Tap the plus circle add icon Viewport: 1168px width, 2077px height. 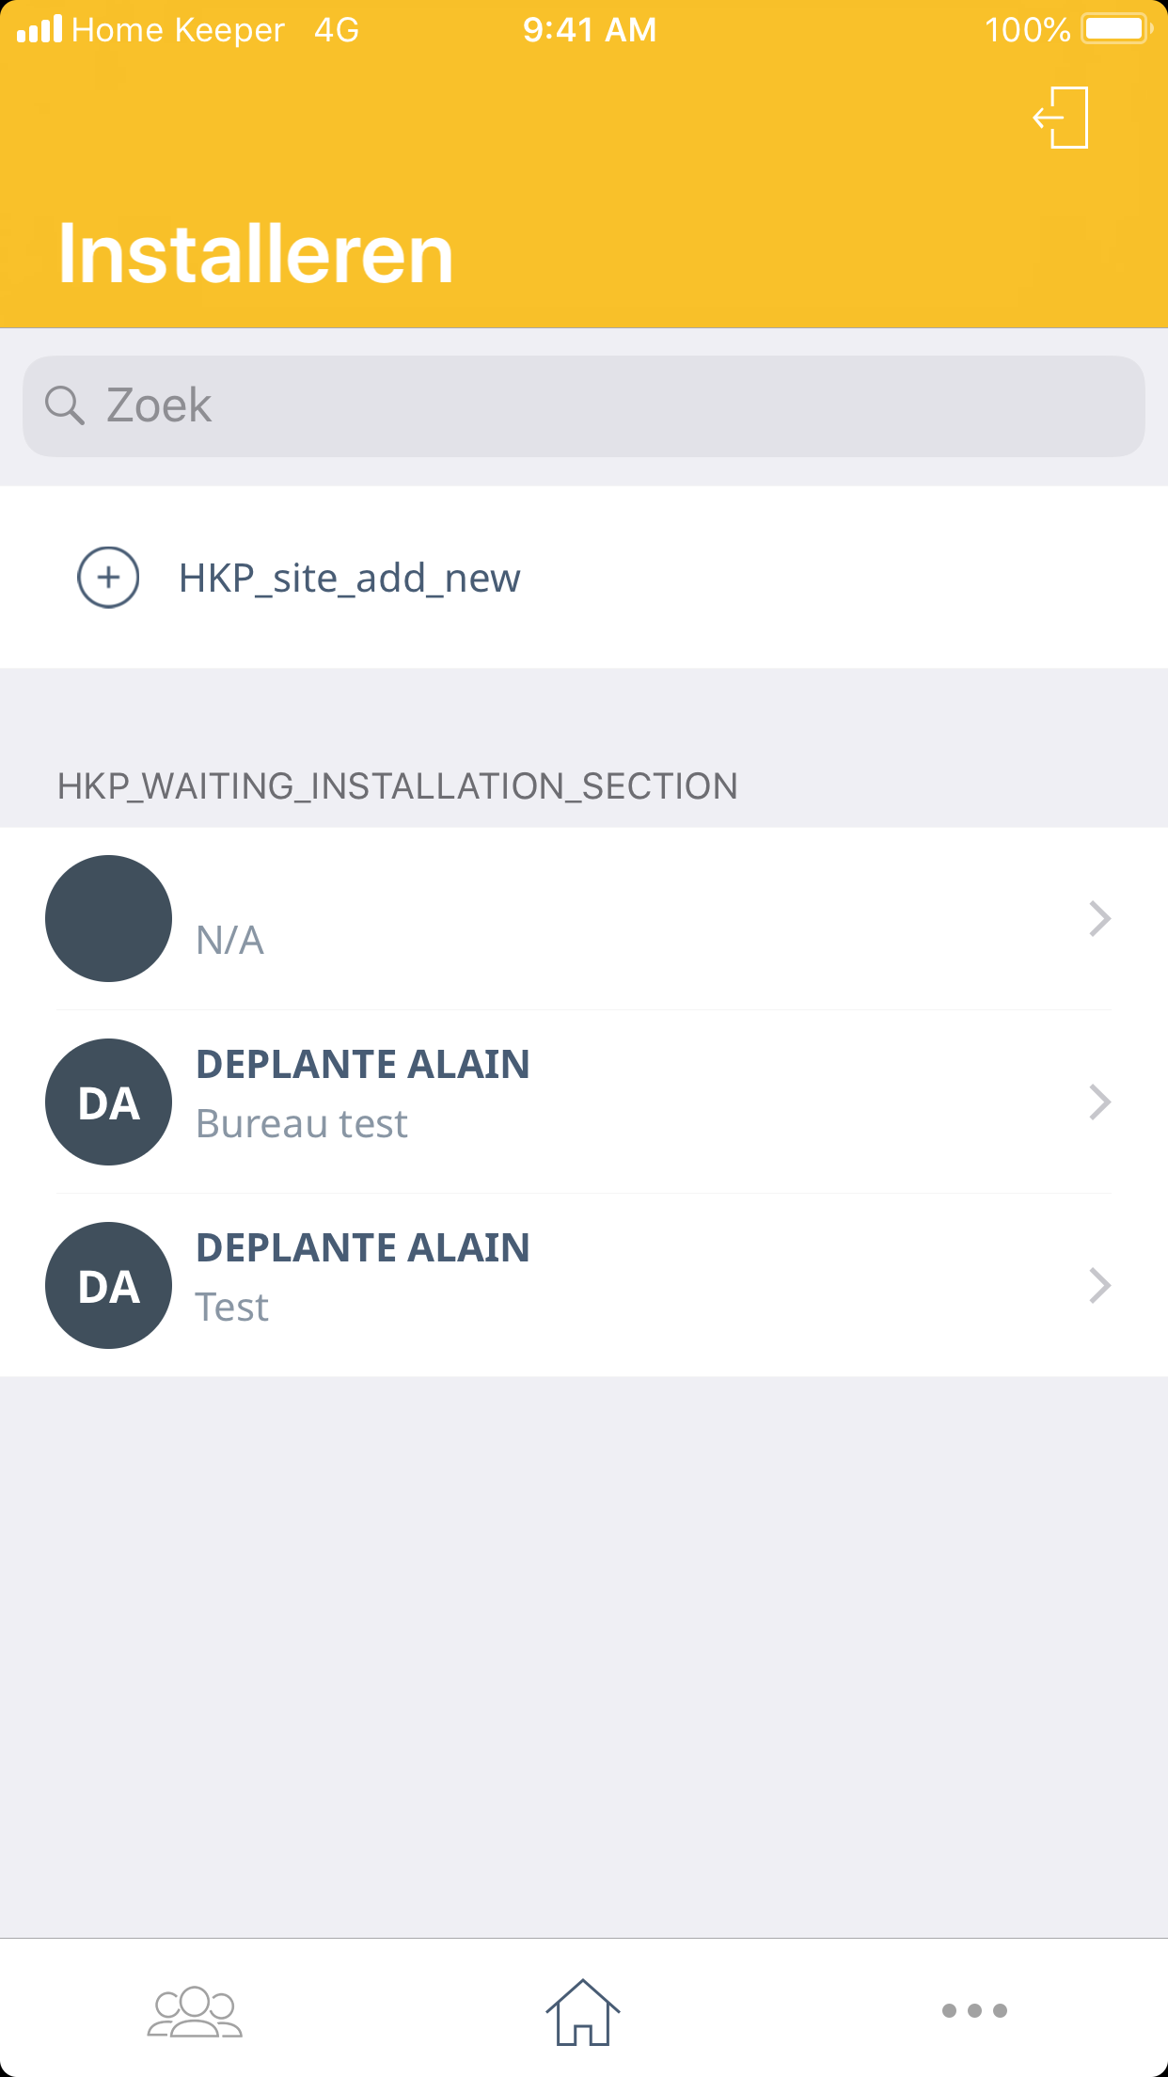click(x=108, y=577)
